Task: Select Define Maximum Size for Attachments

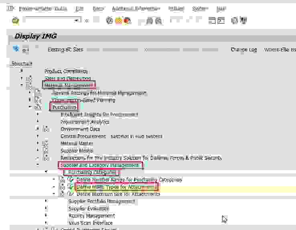Action: click(118, 194)
